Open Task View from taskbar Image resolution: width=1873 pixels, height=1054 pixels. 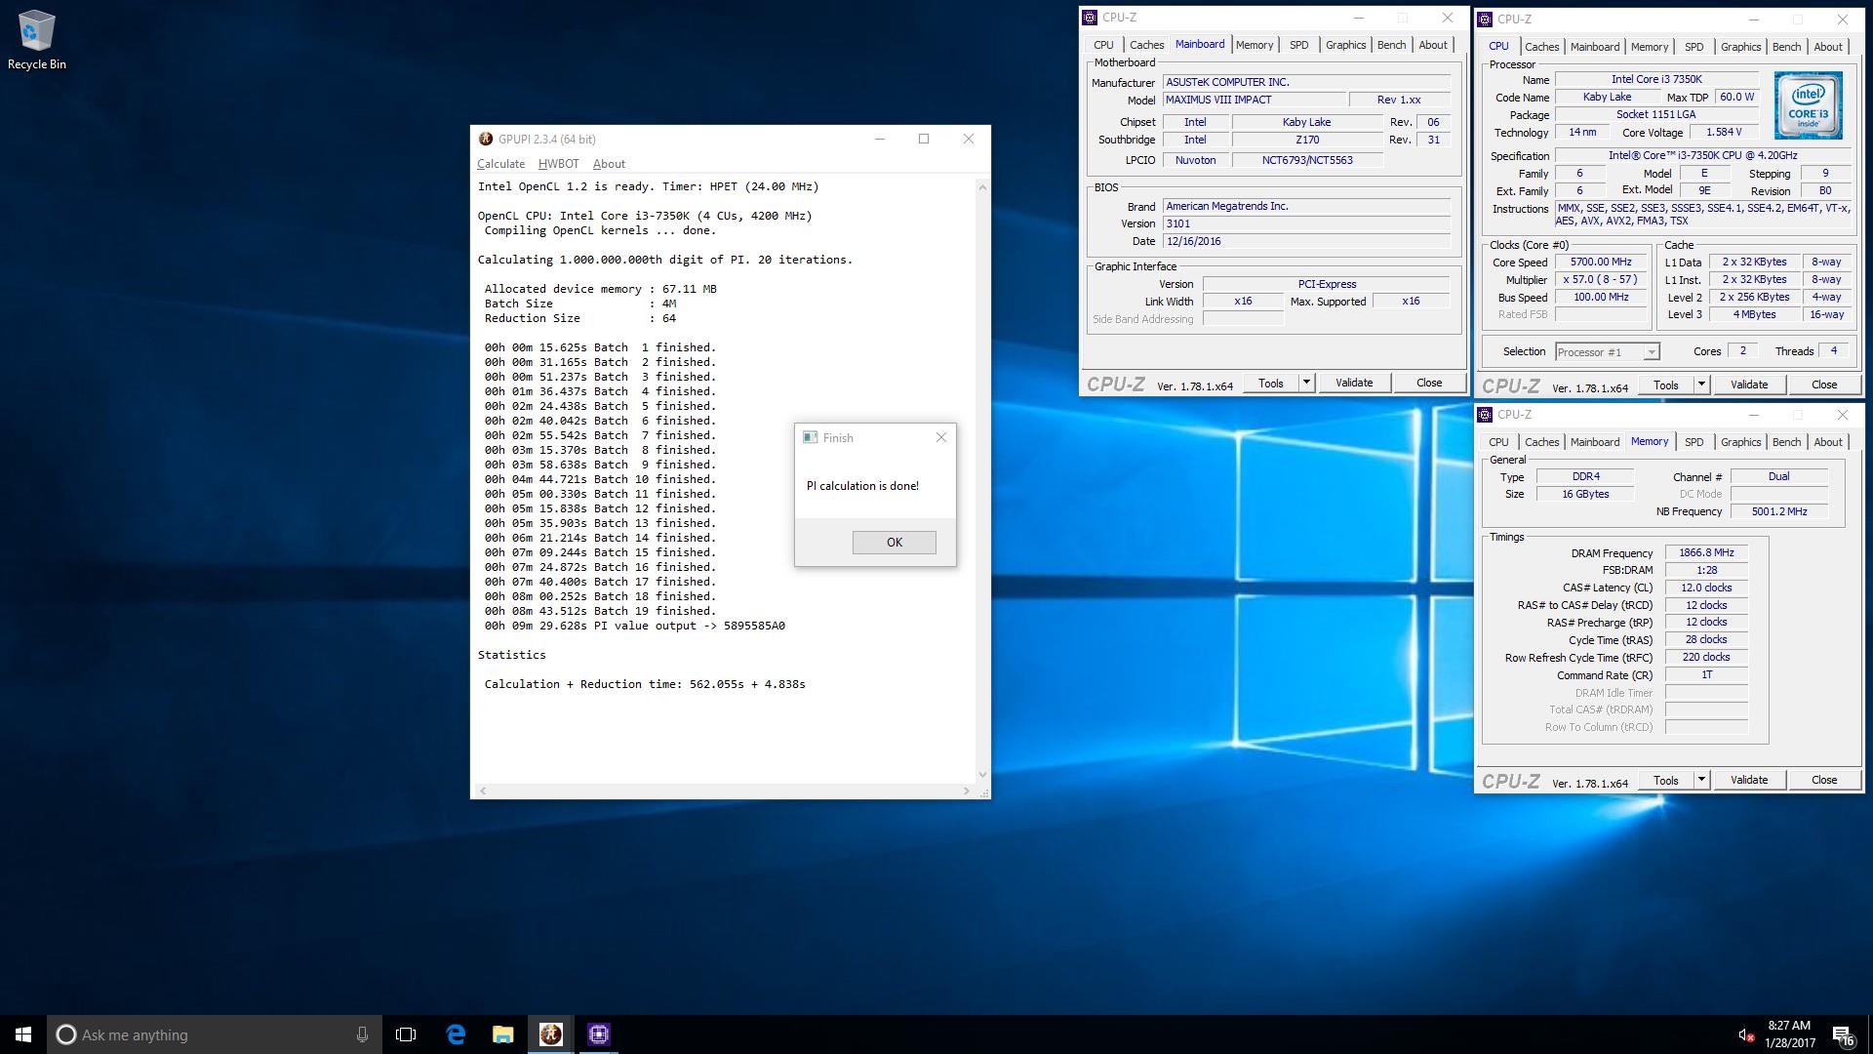(406, 1034)
